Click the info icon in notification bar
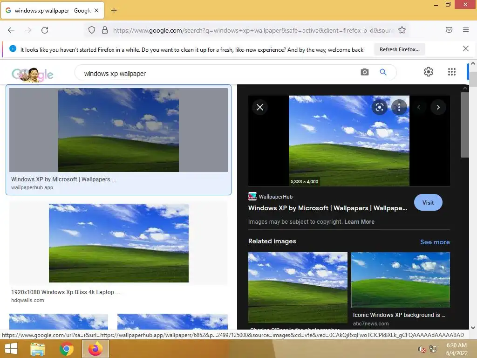477x358 pixels. coord(13,48)
